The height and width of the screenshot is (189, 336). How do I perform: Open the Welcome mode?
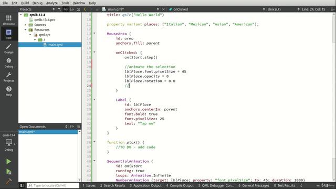9,20
